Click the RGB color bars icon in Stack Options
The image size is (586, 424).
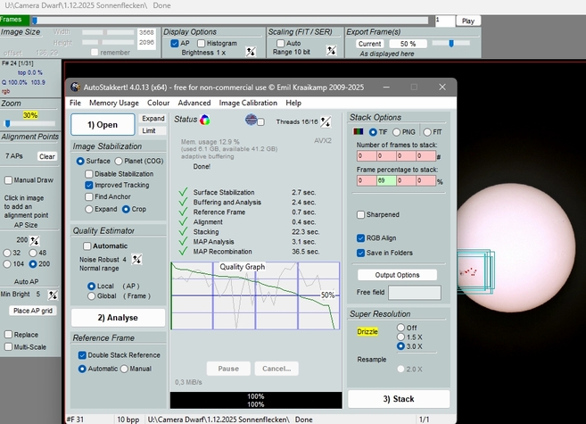click(x=359, y=132)
